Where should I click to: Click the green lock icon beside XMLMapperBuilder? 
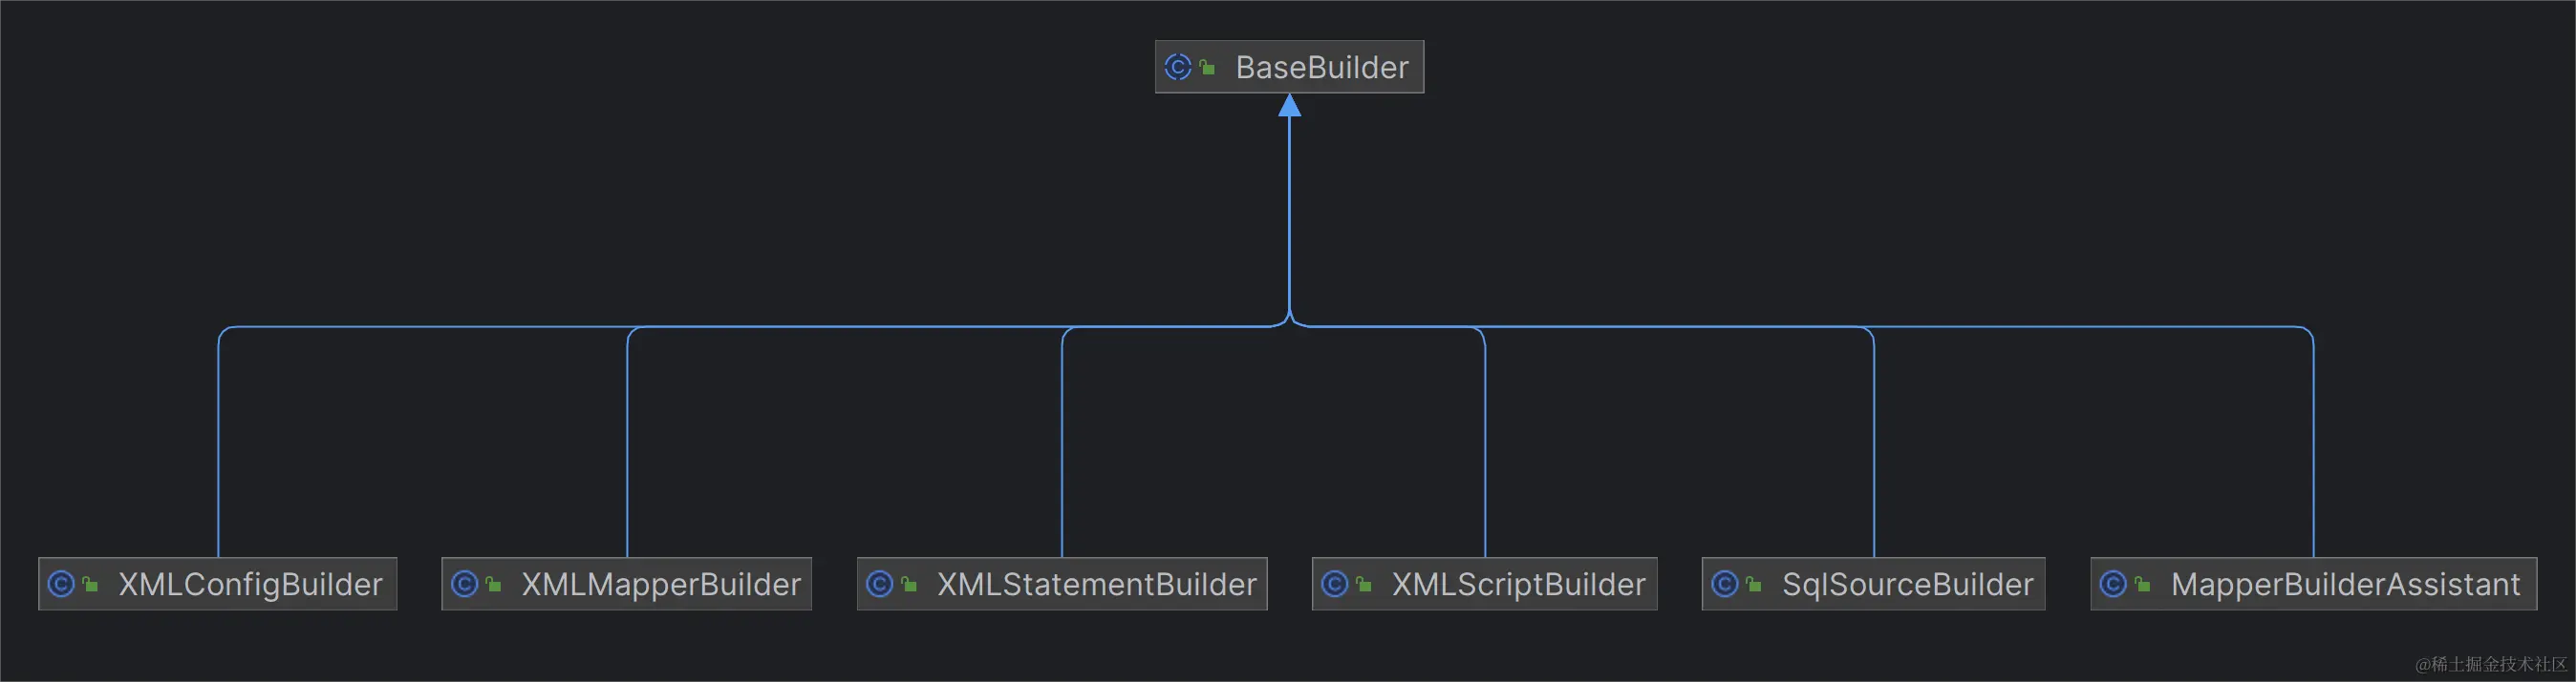[x=493, y=585]
